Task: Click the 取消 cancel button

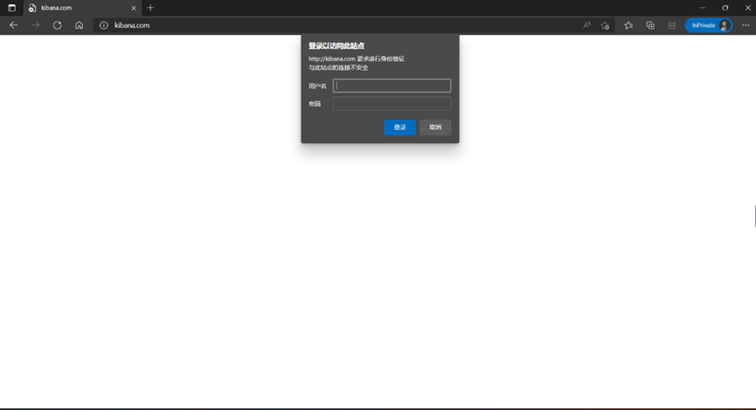Action: [435, 128]
